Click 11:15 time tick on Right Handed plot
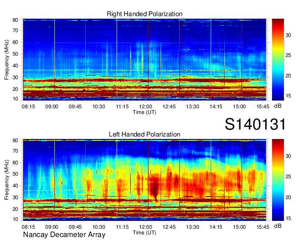Image resolution: width=296 pixels, height=240 pixels. pyautogui.click(x=122, y=107)
